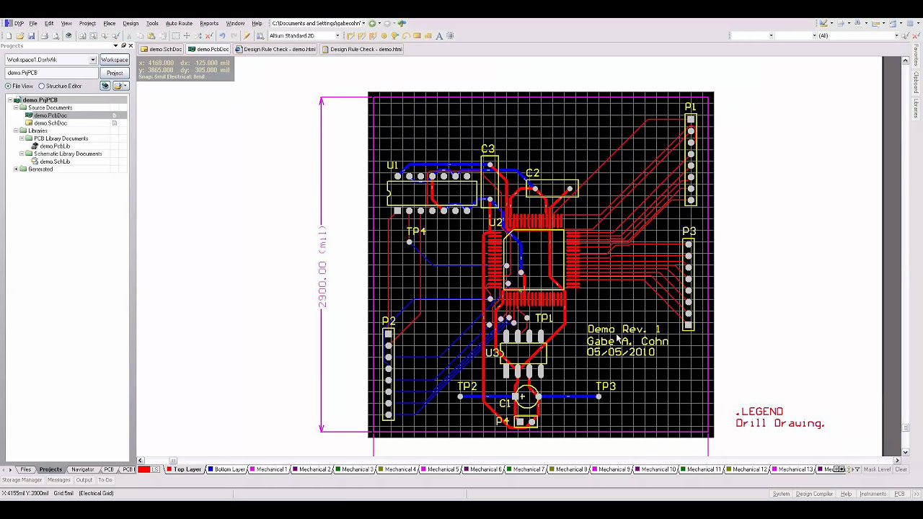This screenshot has height=519, width=923.
Task: Click the Clear button at bottom right
Action: [901, 469]
